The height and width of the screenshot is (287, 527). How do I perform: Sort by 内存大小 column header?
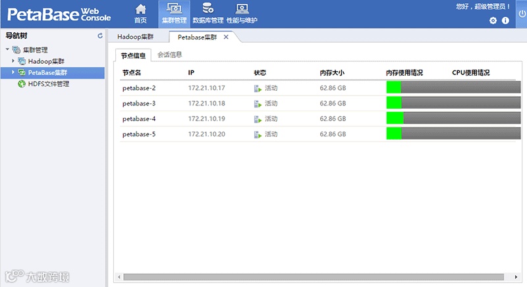click(332, 72)
